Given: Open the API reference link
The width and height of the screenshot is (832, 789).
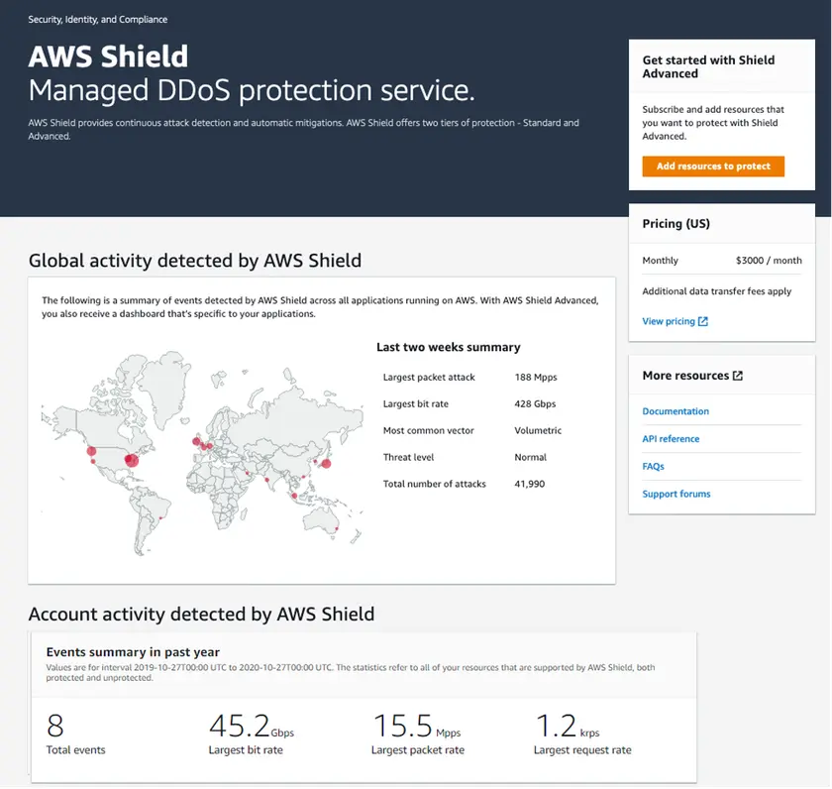Looking at the screenshot, I should tap(671, 439).
